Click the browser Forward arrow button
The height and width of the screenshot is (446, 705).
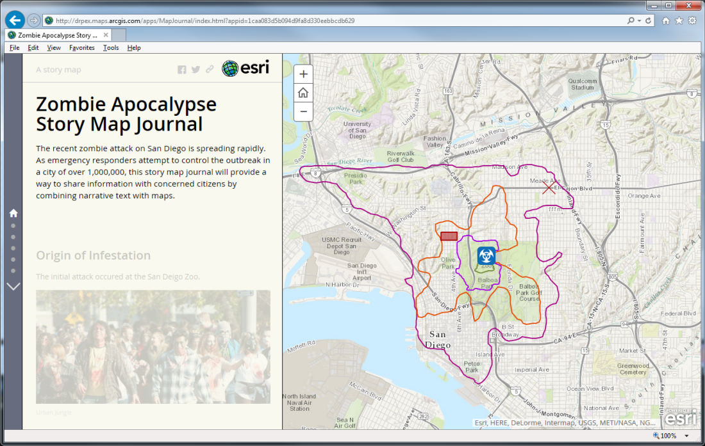coord(34,20)
